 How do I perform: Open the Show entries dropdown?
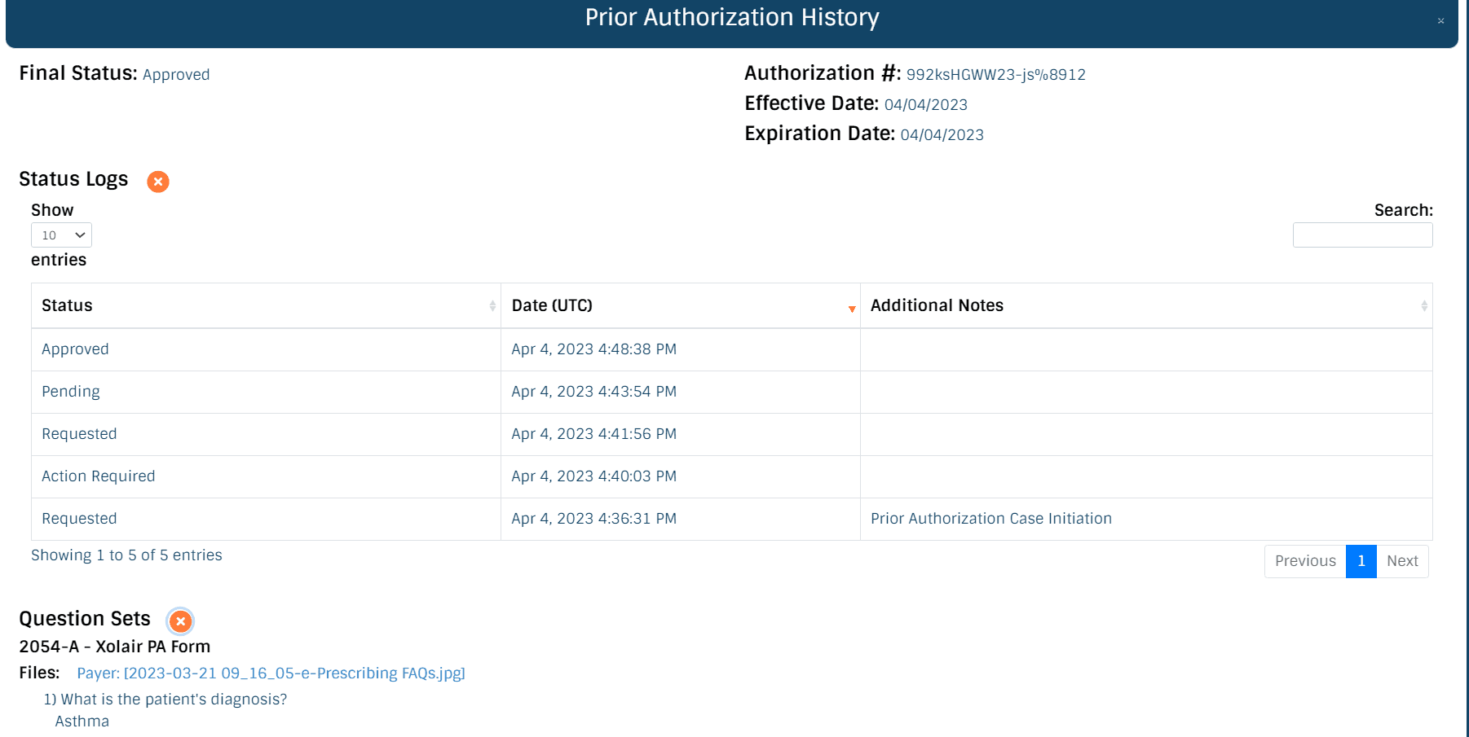[61, 235]
